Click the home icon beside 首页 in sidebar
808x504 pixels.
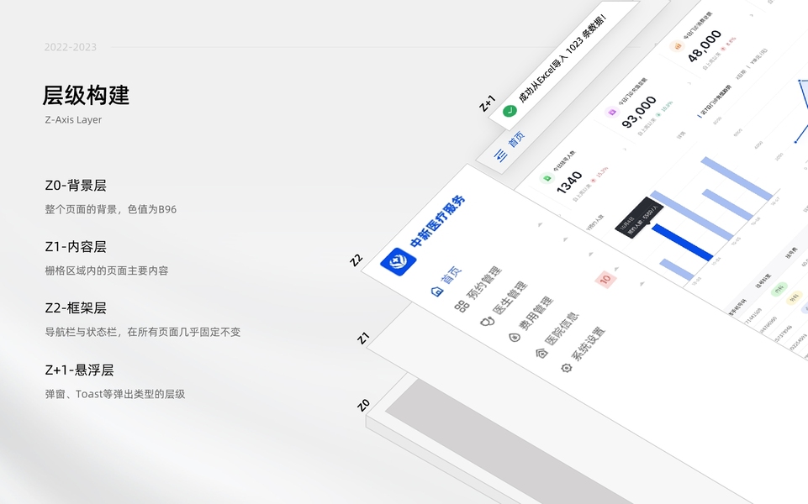pos(437,291)
